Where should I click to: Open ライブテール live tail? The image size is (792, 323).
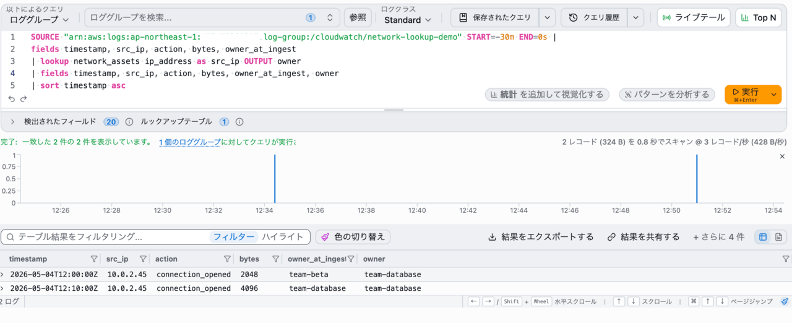click(x=694, y=18)
